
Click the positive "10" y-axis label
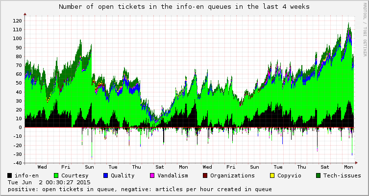(x=19, y=119)
